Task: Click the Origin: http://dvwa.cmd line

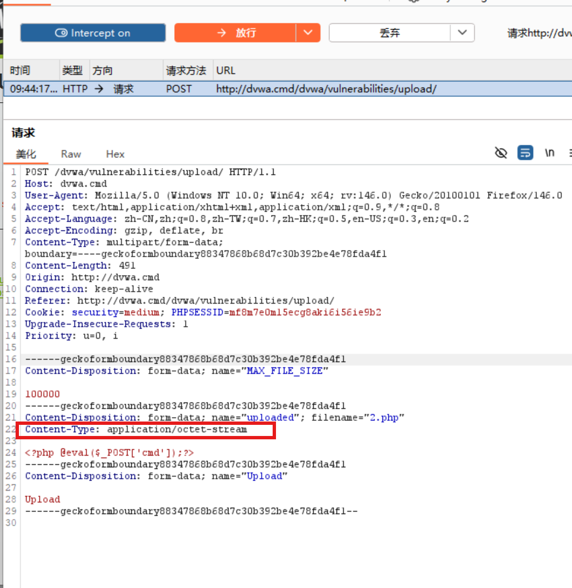Action: tap(92, 277)
